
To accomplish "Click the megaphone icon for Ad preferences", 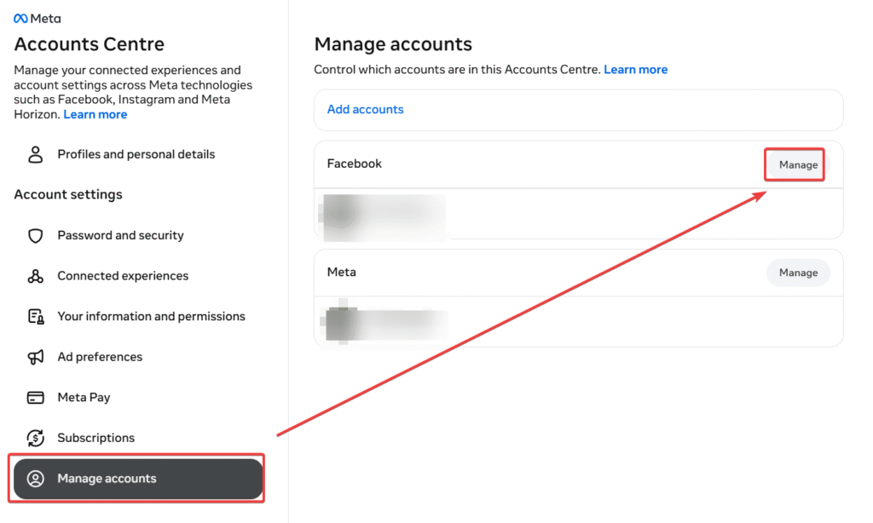I will pos(36,357).
